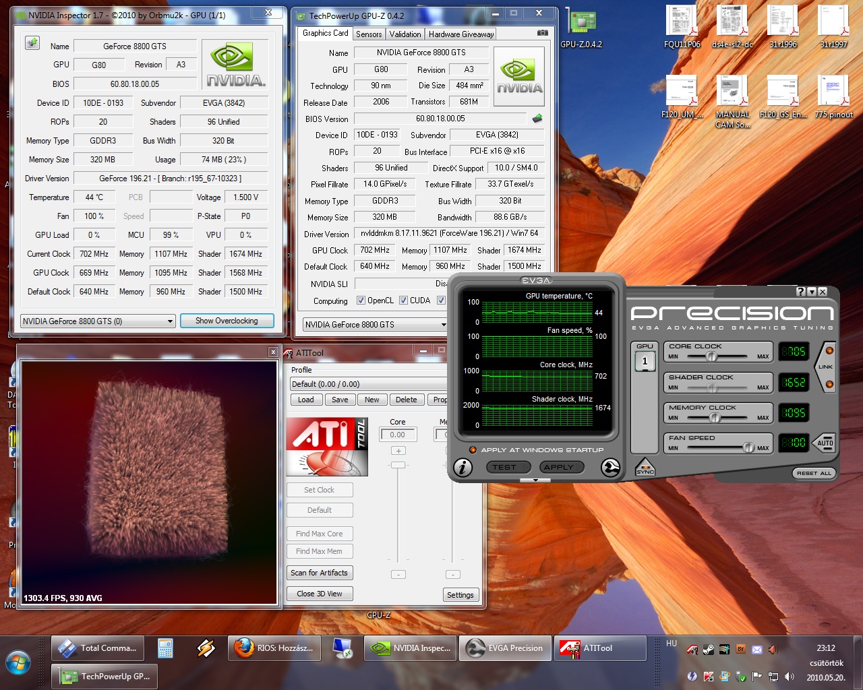Click Scan for Artifacts in ATITool
The height and width of the screenshot is (690, 863).
click(x=320, y=573)
